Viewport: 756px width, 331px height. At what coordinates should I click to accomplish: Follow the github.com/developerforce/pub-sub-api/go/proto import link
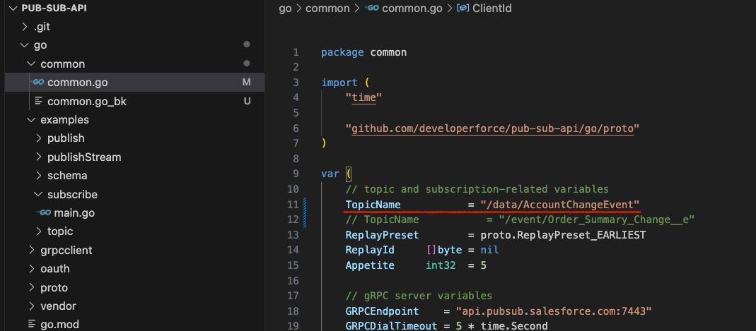pos(492,128)
